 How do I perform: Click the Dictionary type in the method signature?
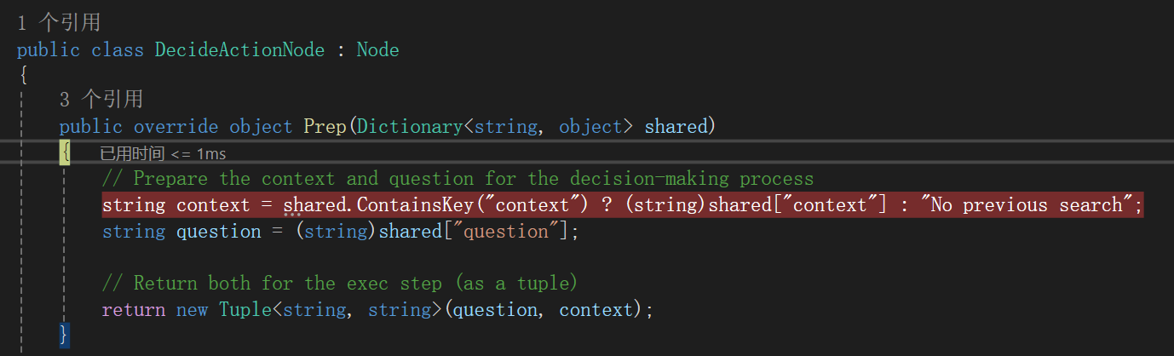(x=410, y=127)
